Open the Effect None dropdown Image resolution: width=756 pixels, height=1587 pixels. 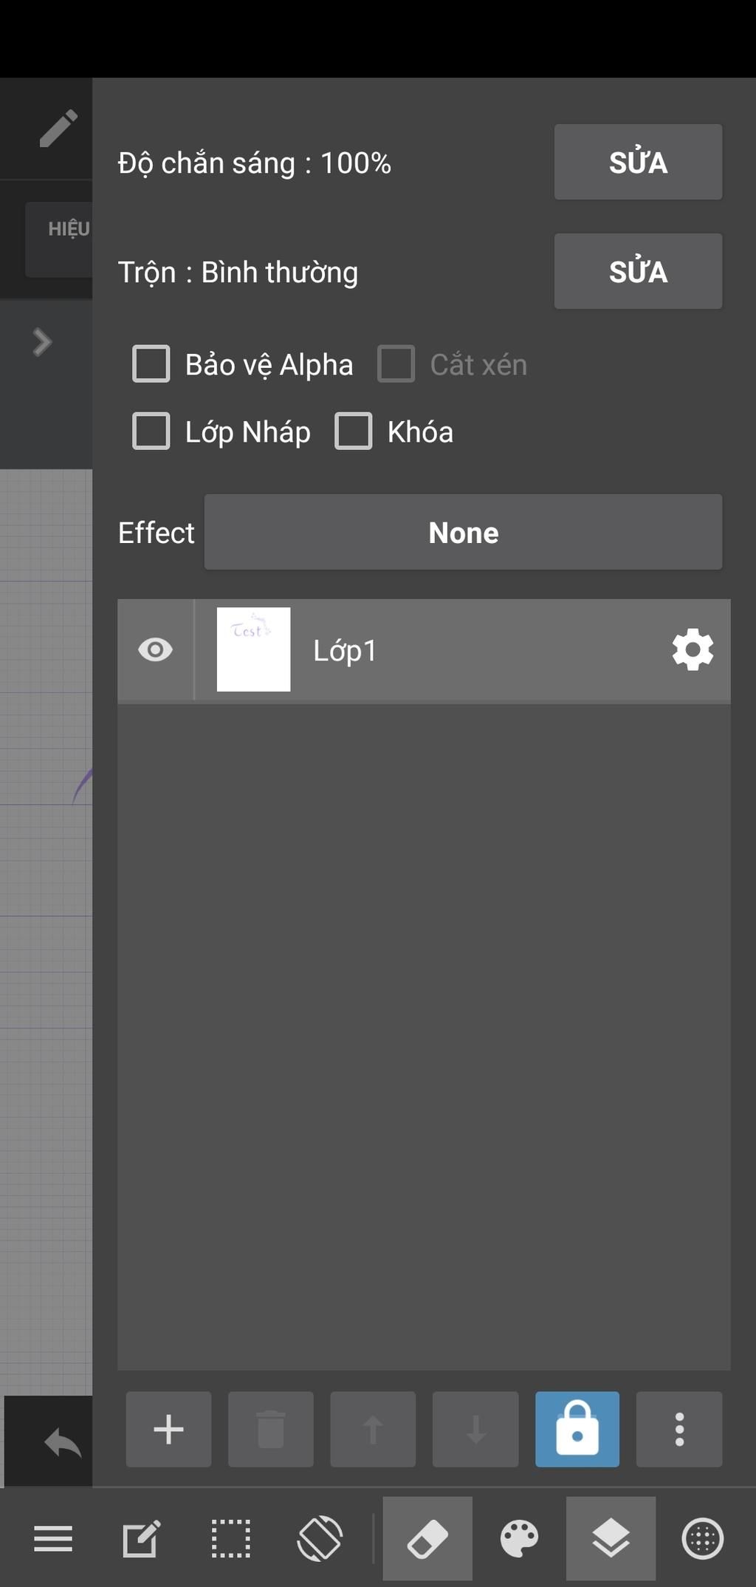(x=463, y=533)
